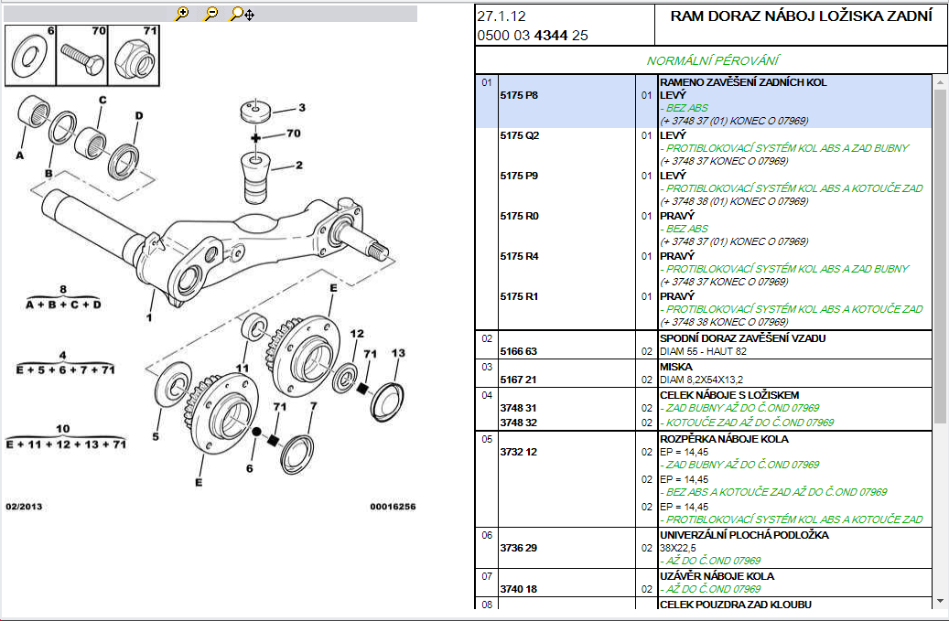949x621 pixels.
Task: Select washer thumbnail number 6
Action: coord(31,54)
